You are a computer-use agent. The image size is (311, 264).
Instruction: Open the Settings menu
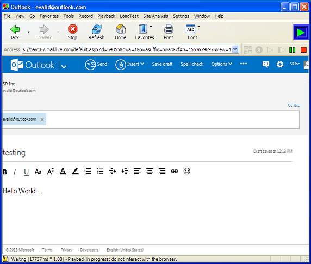pos(181,16)
